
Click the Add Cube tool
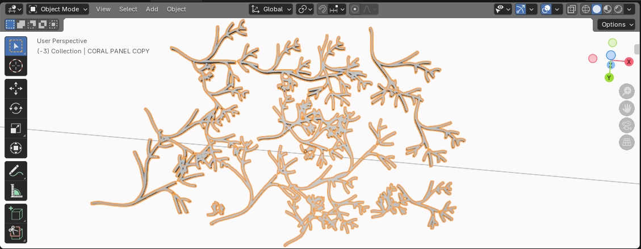tap(16, 214)
